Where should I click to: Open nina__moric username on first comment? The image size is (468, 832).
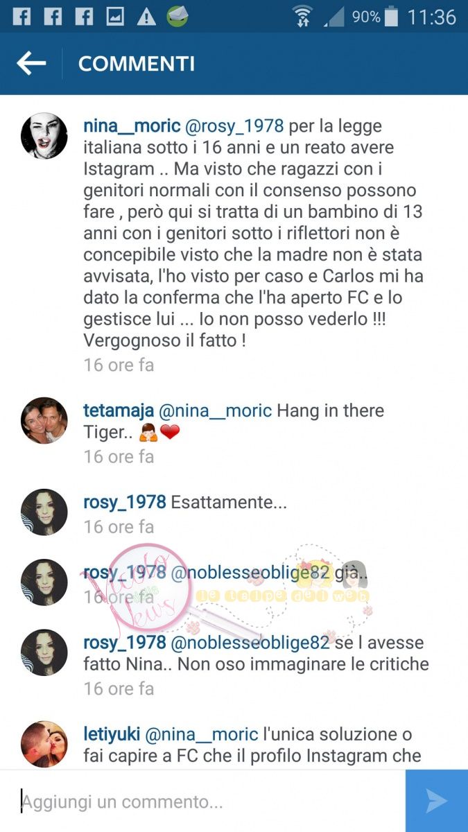[132, 126]
